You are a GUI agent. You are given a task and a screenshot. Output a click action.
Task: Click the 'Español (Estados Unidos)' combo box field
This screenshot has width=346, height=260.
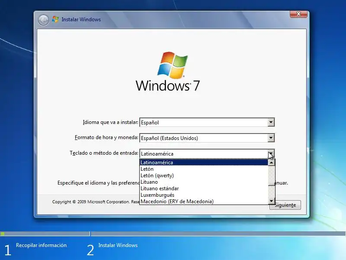[207, 138]
